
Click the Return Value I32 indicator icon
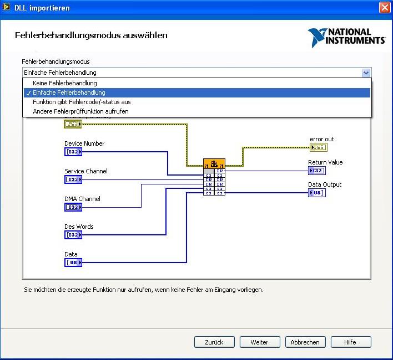pyautogui.click(x=317, y=171)
